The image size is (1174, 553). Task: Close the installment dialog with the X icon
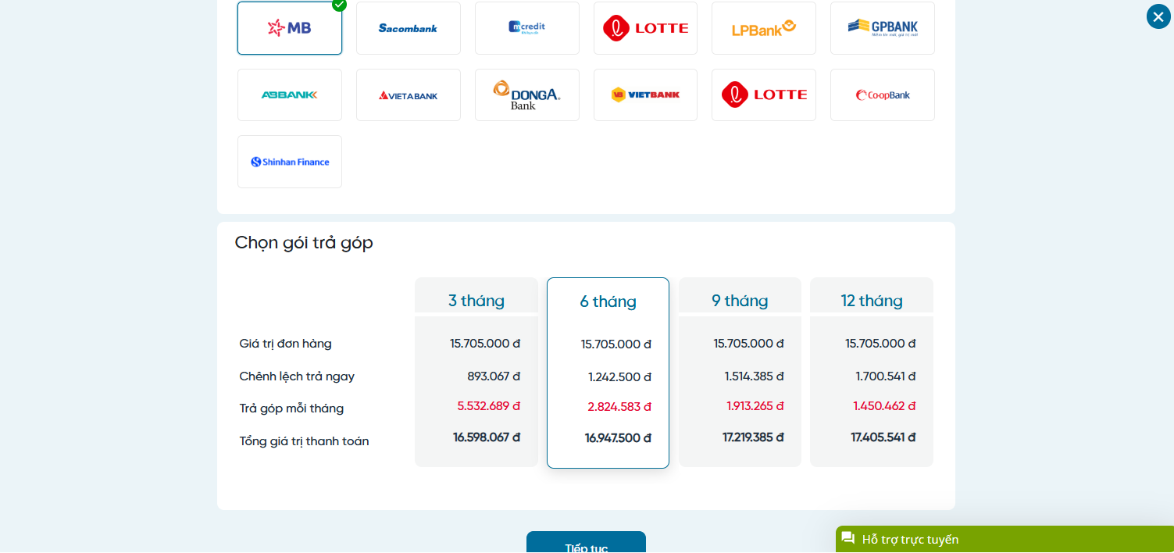coord(1158,16)
